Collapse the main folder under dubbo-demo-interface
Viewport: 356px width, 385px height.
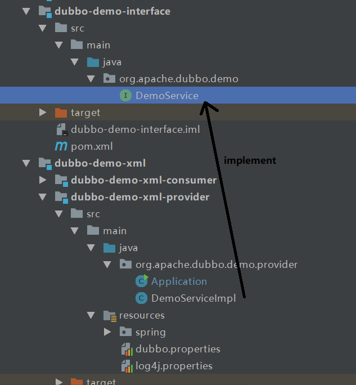pos(58,45)
